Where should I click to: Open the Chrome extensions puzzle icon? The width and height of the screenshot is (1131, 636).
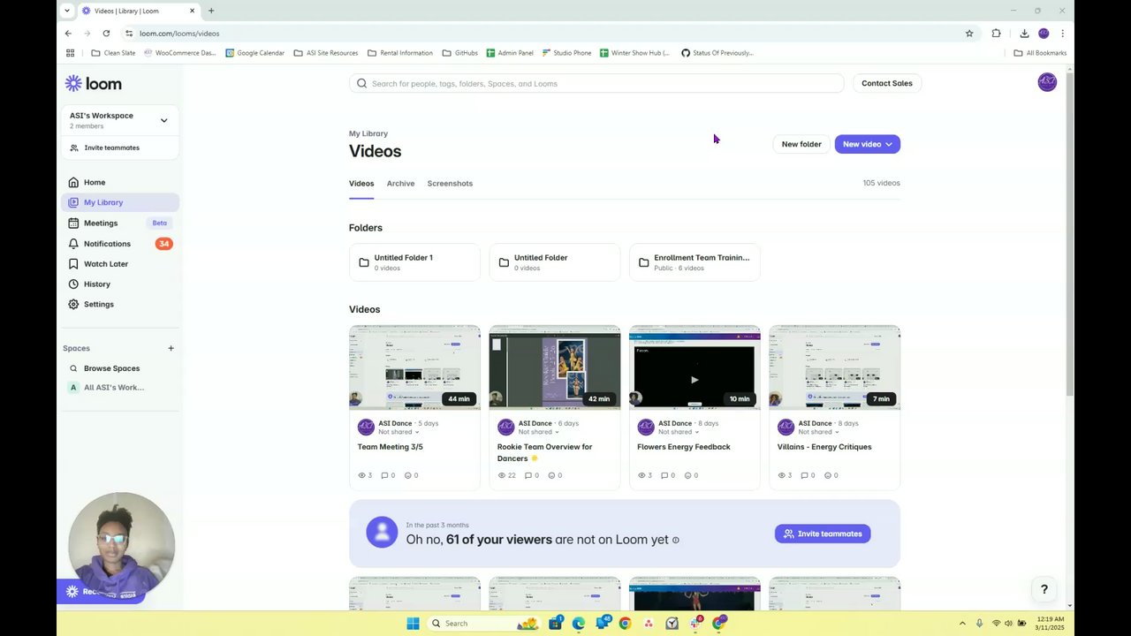pos(996,34)
